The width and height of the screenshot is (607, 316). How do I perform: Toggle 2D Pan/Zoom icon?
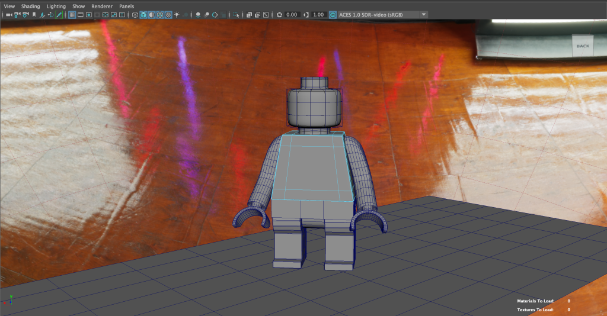pos(50,15)
